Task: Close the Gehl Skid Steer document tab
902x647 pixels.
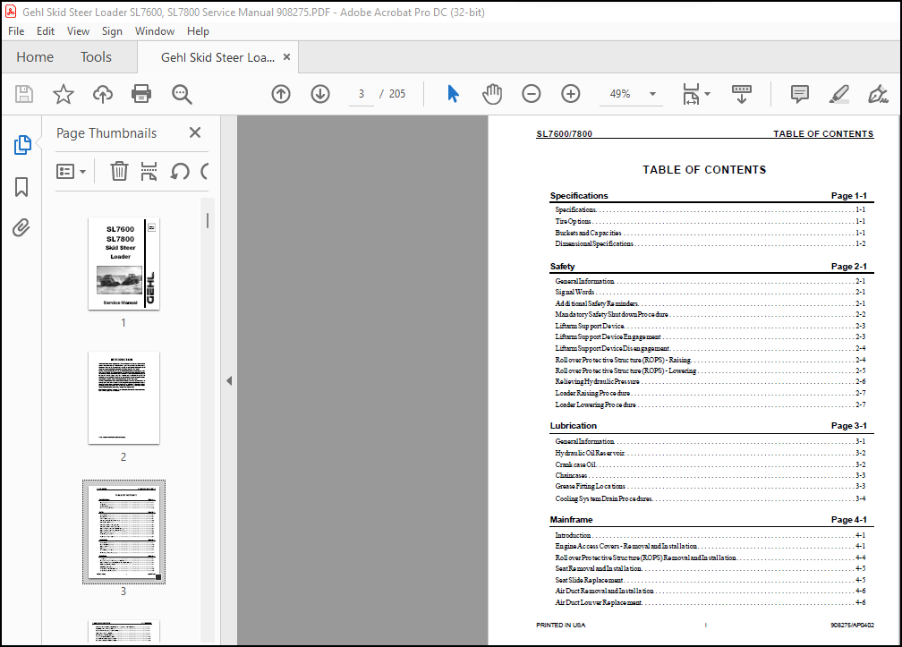Action: coord(286,57)
